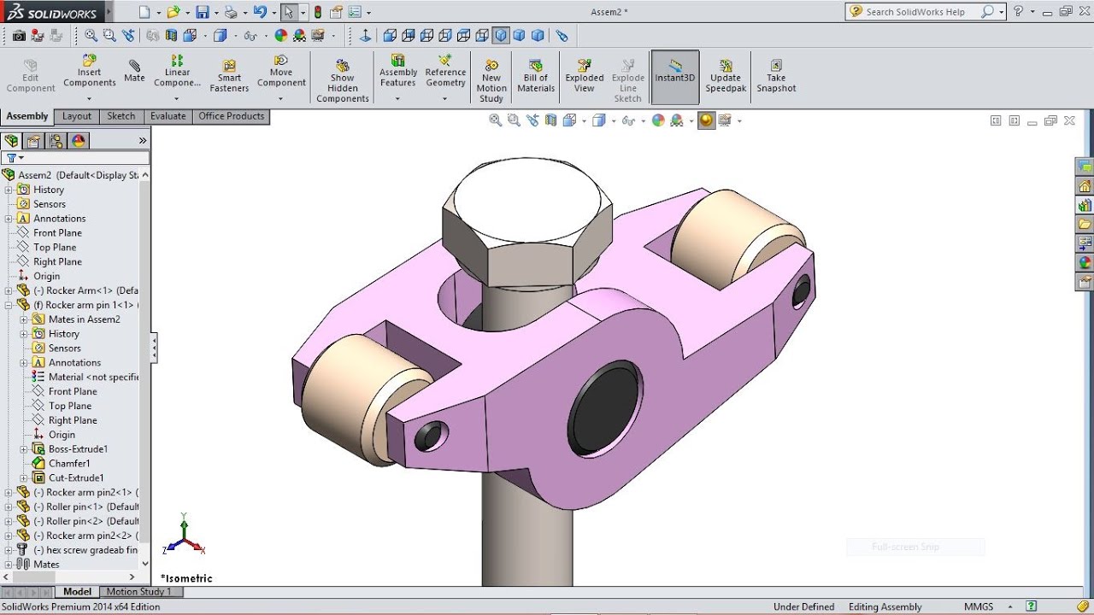Click the Smart Fasteners tool
Screen dimensions: 1094x615
click(229, 77)
